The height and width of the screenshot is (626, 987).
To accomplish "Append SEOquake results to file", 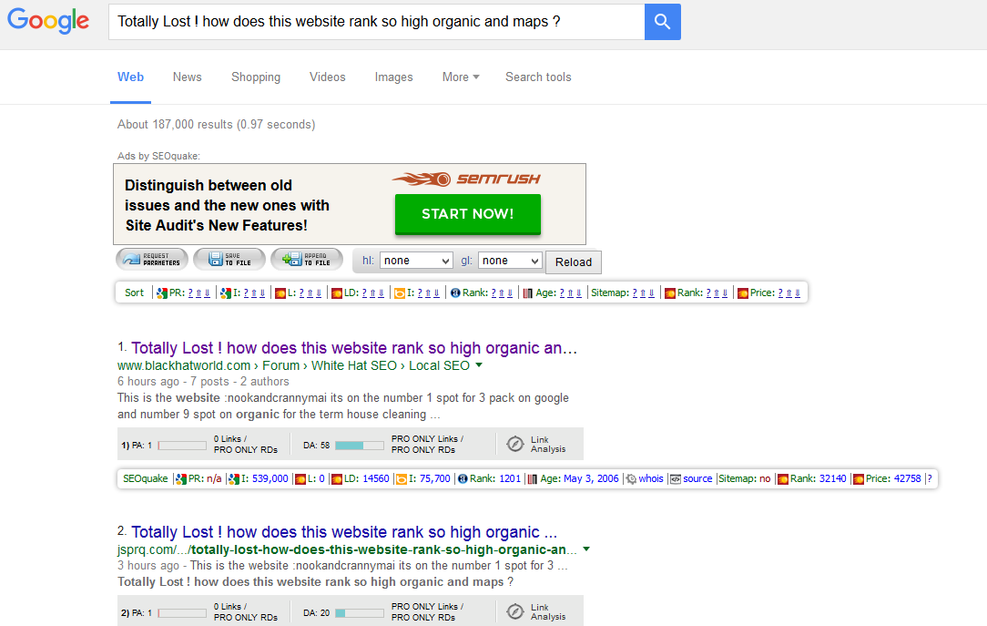I will [307, 259].
